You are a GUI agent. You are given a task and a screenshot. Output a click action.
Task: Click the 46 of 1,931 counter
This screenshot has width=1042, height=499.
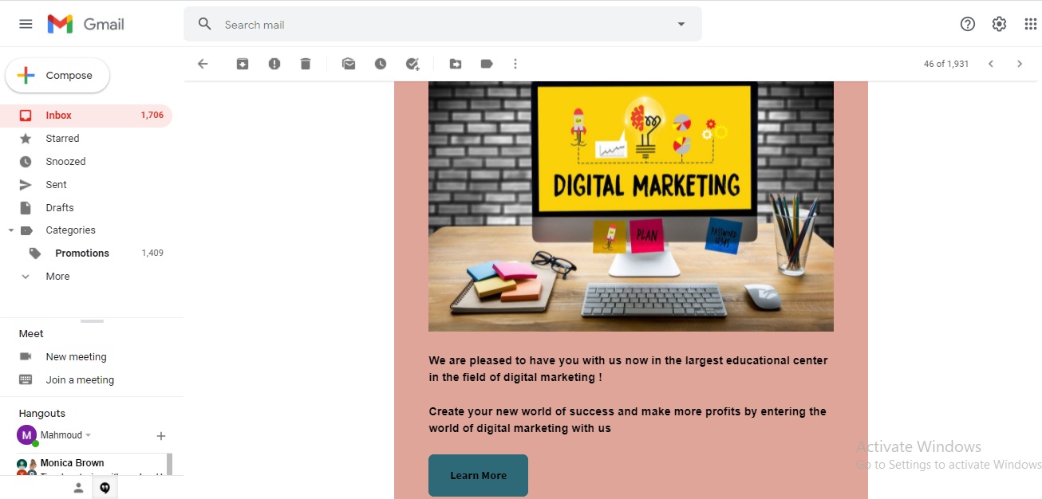coord(946,64)
